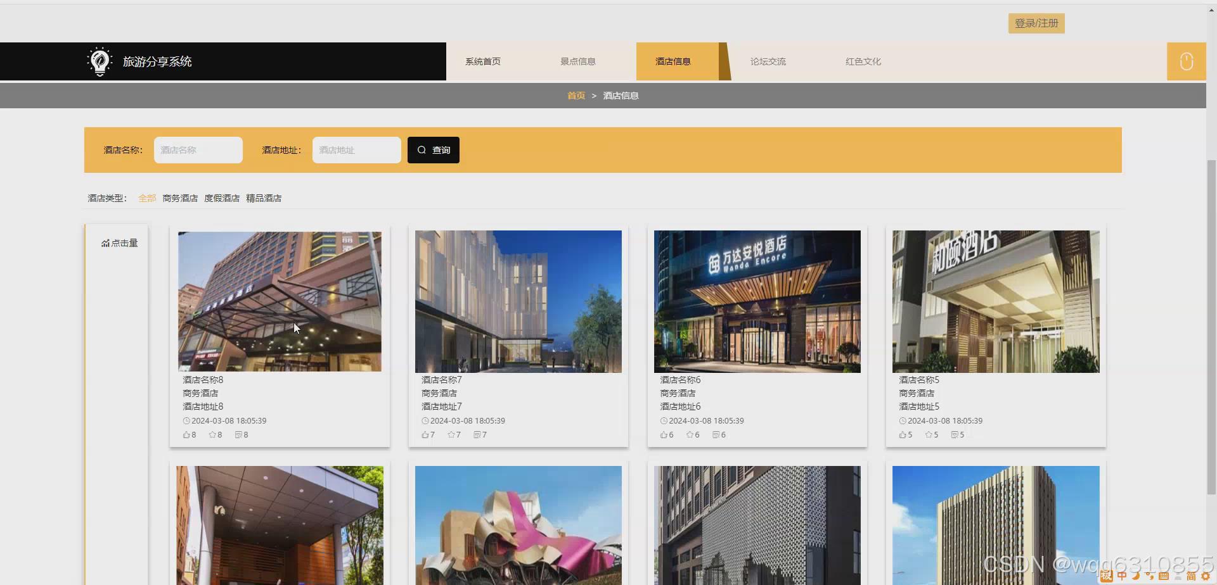The height and width of the screenshot is (585, 1217).
Task: Click the clock icon on 酒店名称5 card
Action: (x=903, y=421)
